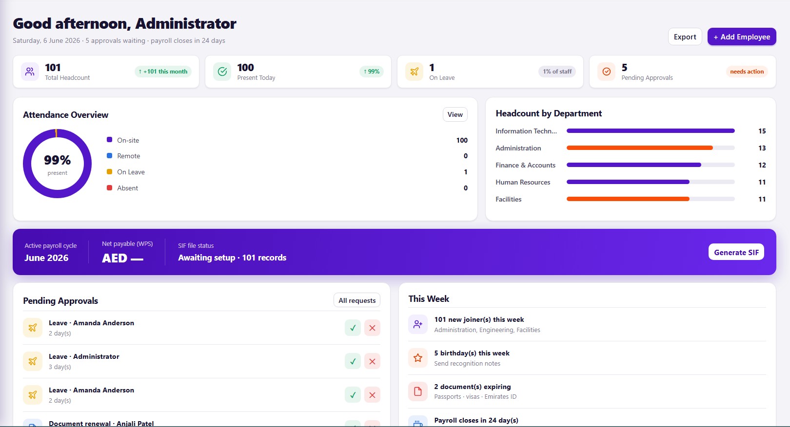790x427 pixels.
Task: Click the documents expiring file icon
Action: [x=418, y=391]
